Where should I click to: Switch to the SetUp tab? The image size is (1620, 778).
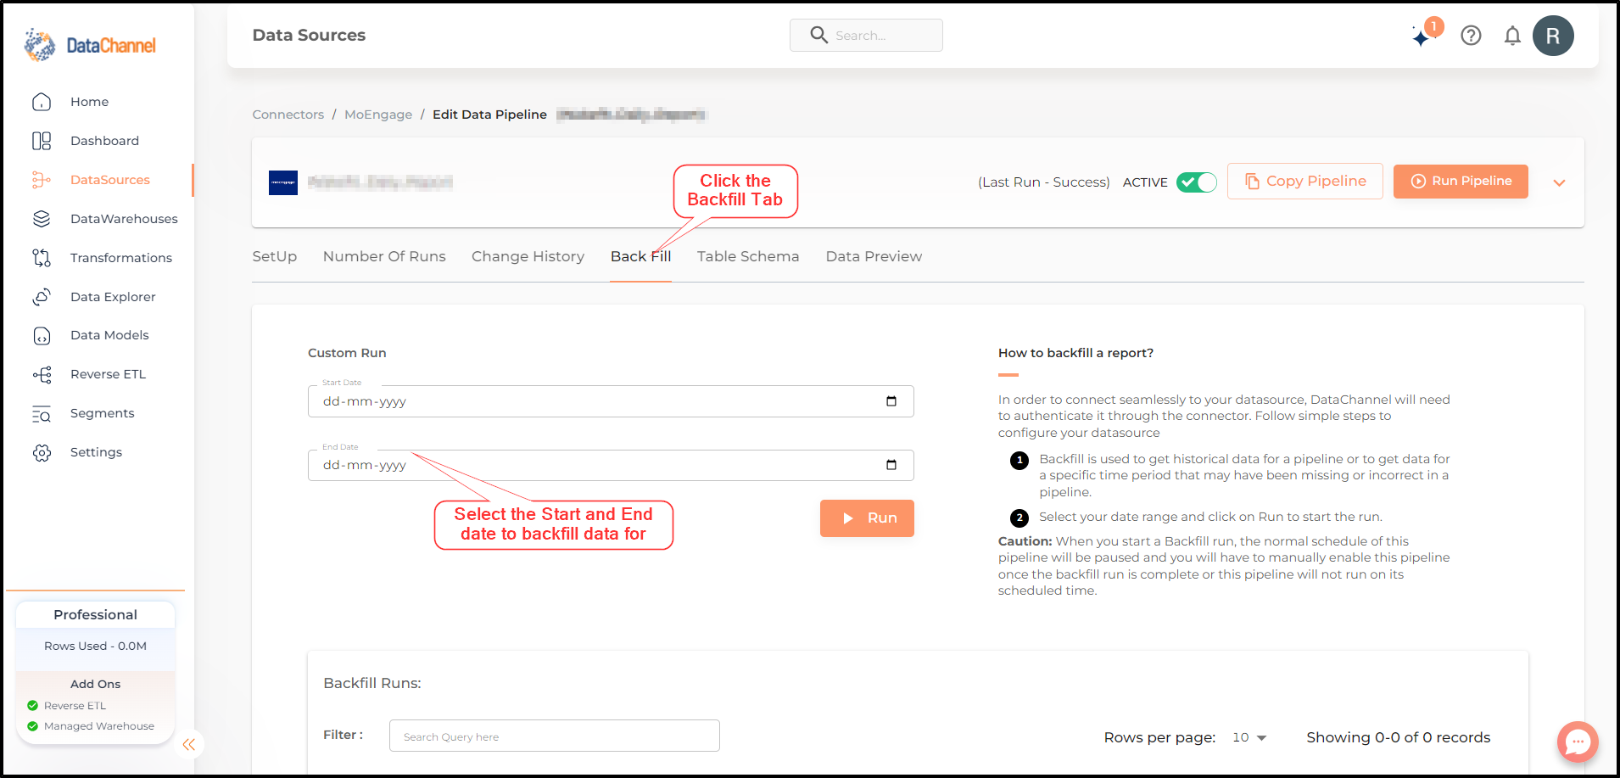pos(275,256)
